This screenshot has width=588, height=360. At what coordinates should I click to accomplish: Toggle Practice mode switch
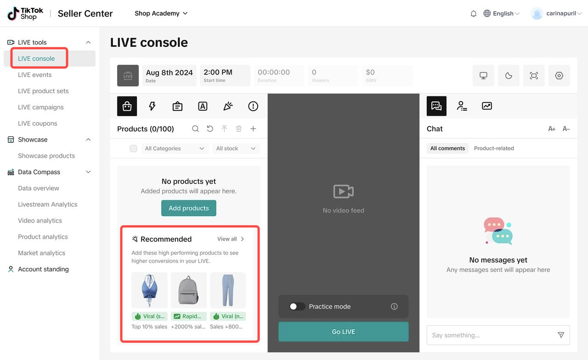pyautogui.click(x=297, y=307)
